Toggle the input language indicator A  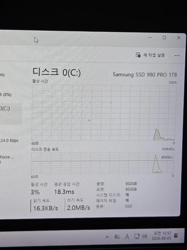pos(127,236)
